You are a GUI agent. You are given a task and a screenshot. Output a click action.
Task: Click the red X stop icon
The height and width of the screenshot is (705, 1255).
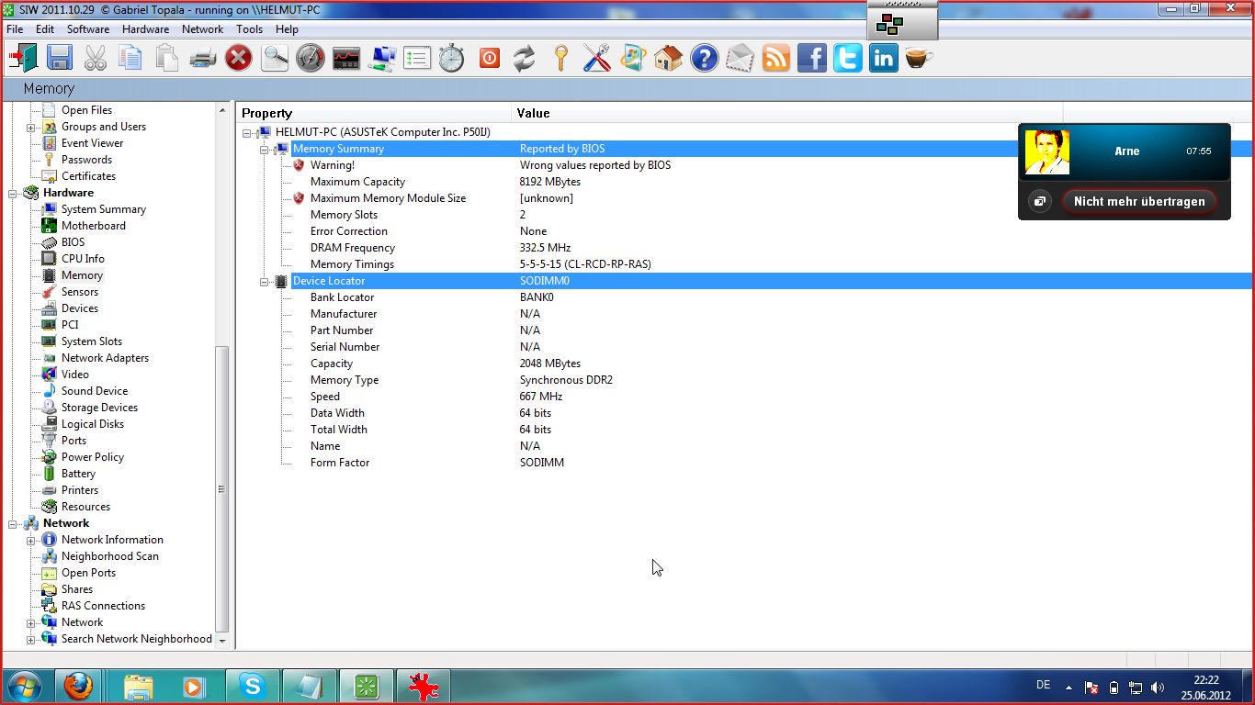tap(239, 59)
